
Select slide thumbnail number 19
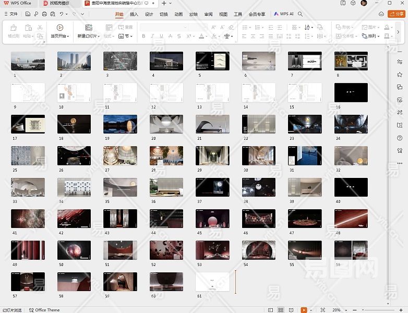click(120, 124)
